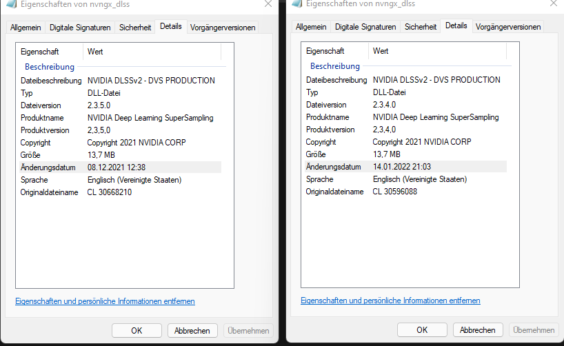This screenshot has height=346, width=564.
Task: Select Sprache value in right window
Action: coord(420,179)
